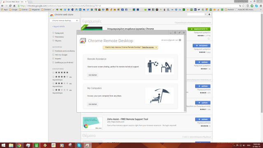
Task: Click the Chrome Web Store settings gear icon
Action: coord(209,14)
